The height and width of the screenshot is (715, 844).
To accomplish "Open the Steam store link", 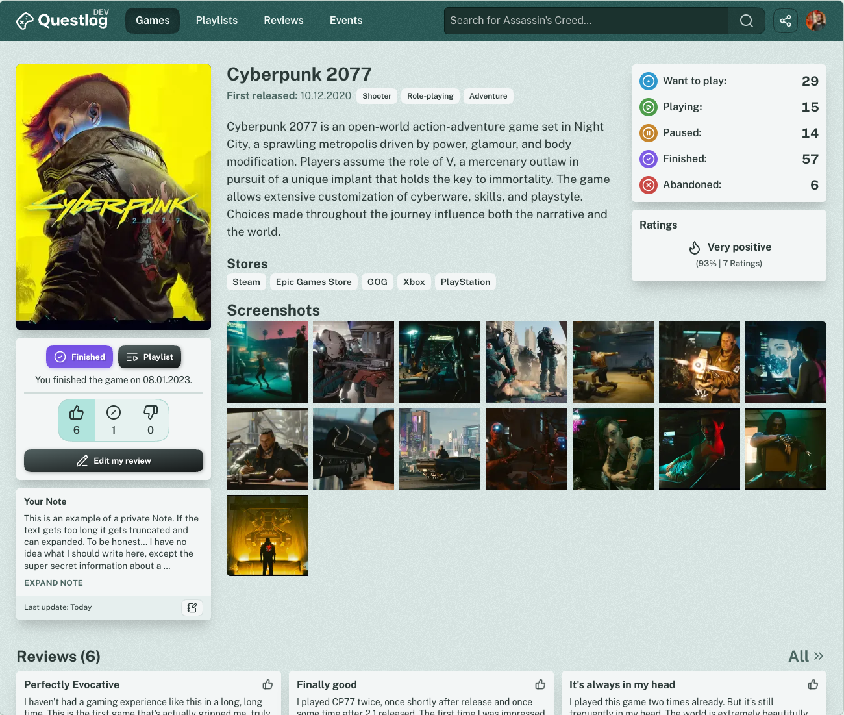I will click(247, 282).
